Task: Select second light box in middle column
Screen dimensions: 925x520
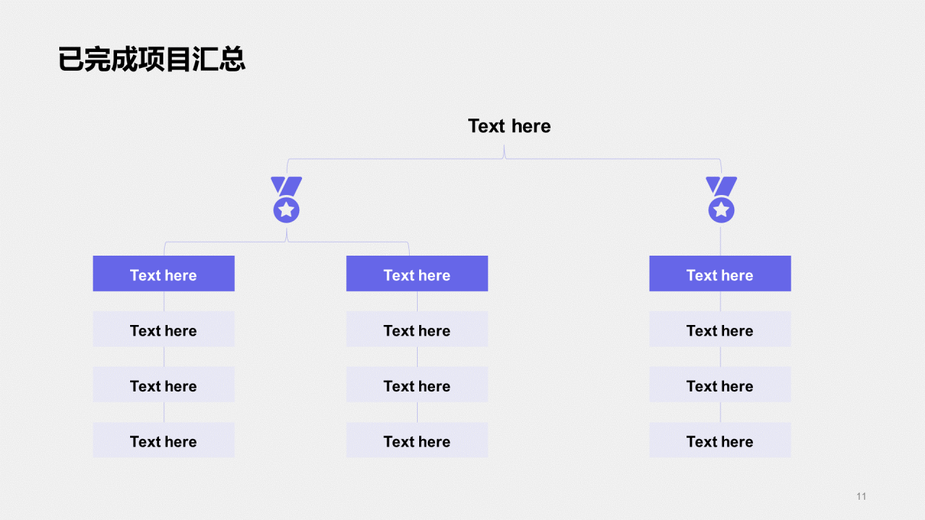Action: pyautogui.click(x=417, y=384)
